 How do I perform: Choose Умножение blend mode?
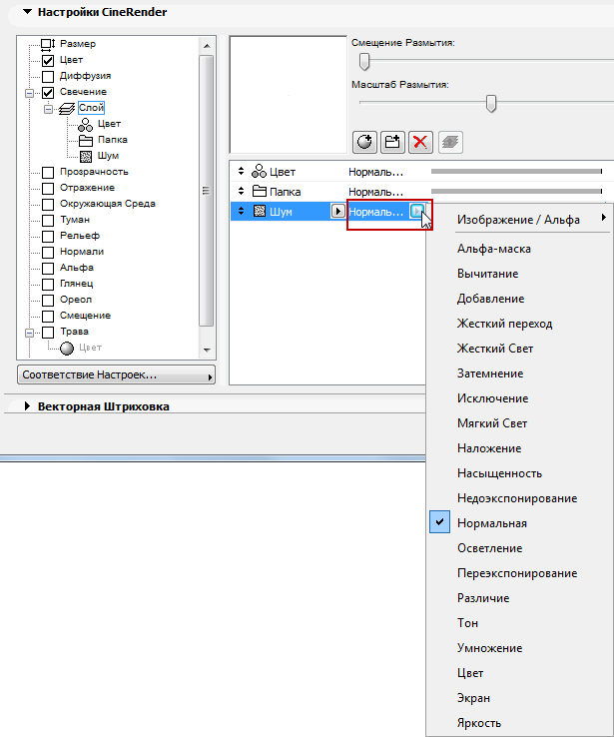point(489,648)
